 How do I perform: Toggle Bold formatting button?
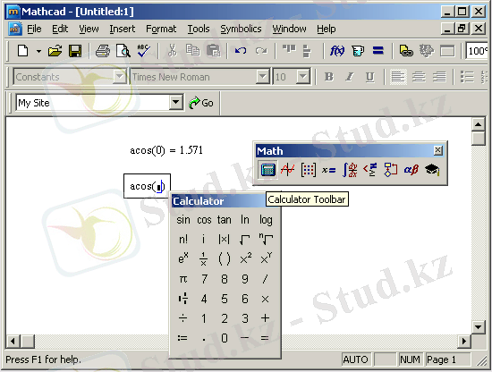[329, 77]
